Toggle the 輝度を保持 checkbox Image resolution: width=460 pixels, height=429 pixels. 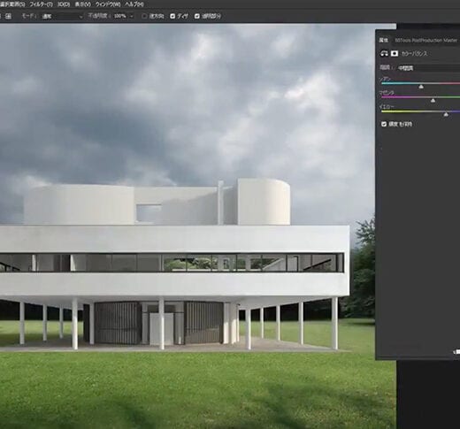pyautogui.click(x=384, y=124)
